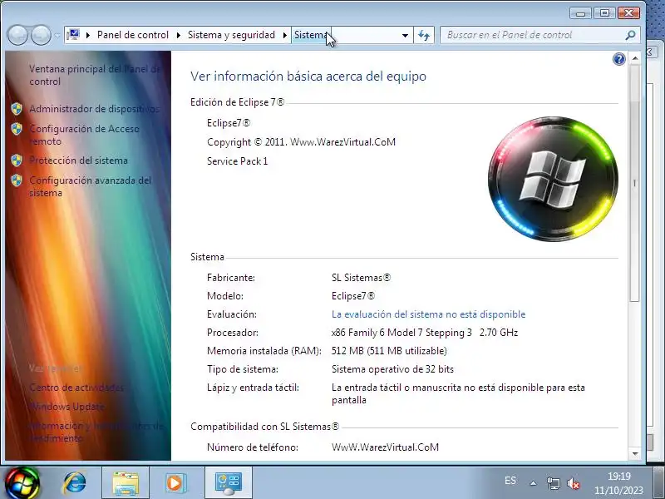This screenshot has height=499, width=665.
Task: Select the text Service Pack 1
Action: 237,161
